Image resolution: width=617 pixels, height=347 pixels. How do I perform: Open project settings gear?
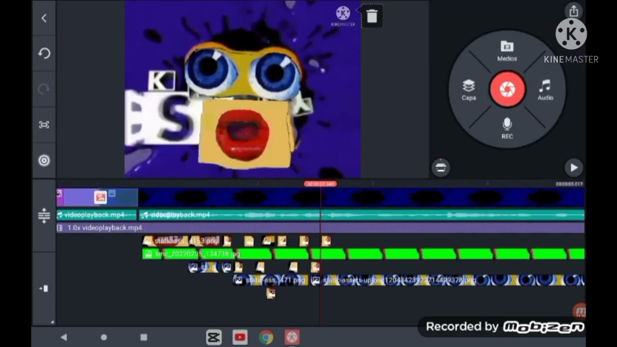44,160
